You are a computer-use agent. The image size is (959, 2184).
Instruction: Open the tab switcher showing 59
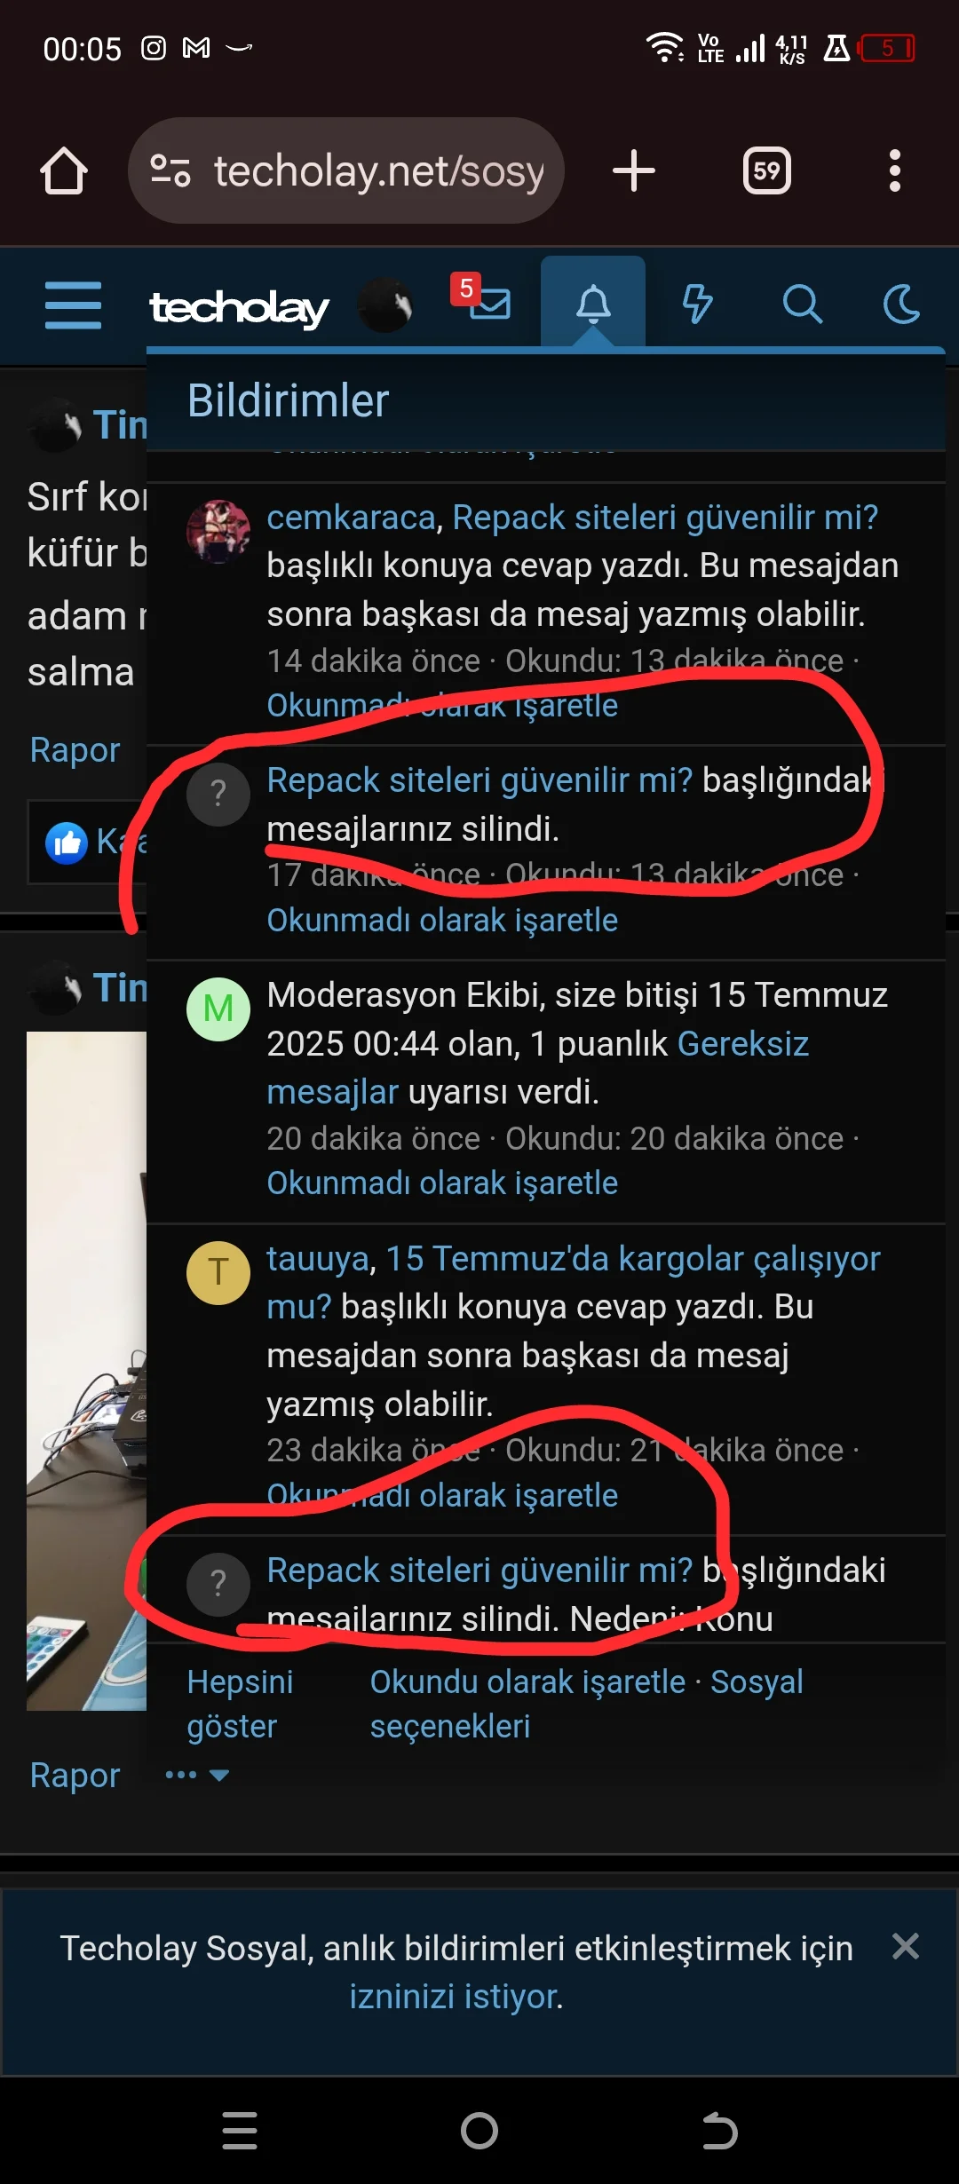(767, 170)
